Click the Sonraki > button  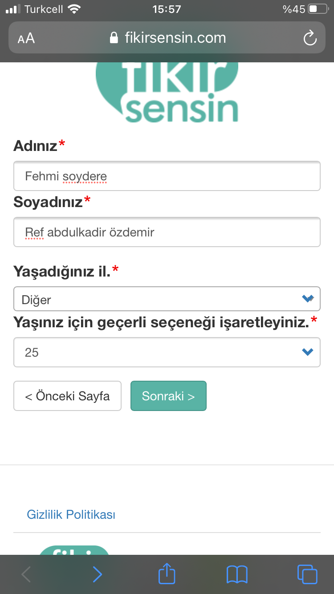[168, 396]
